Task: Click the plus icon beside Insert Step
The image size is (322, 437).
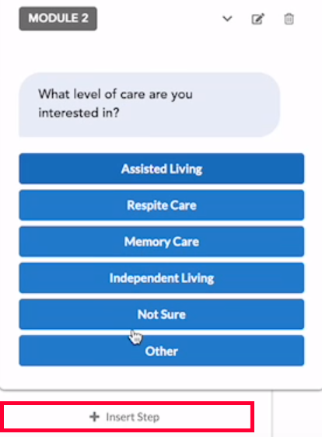Action: (x=95, y=417)
